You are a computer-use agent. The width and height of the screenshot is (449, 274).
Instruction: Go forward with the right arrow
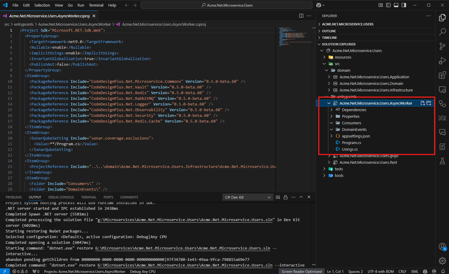coord(135,5)
